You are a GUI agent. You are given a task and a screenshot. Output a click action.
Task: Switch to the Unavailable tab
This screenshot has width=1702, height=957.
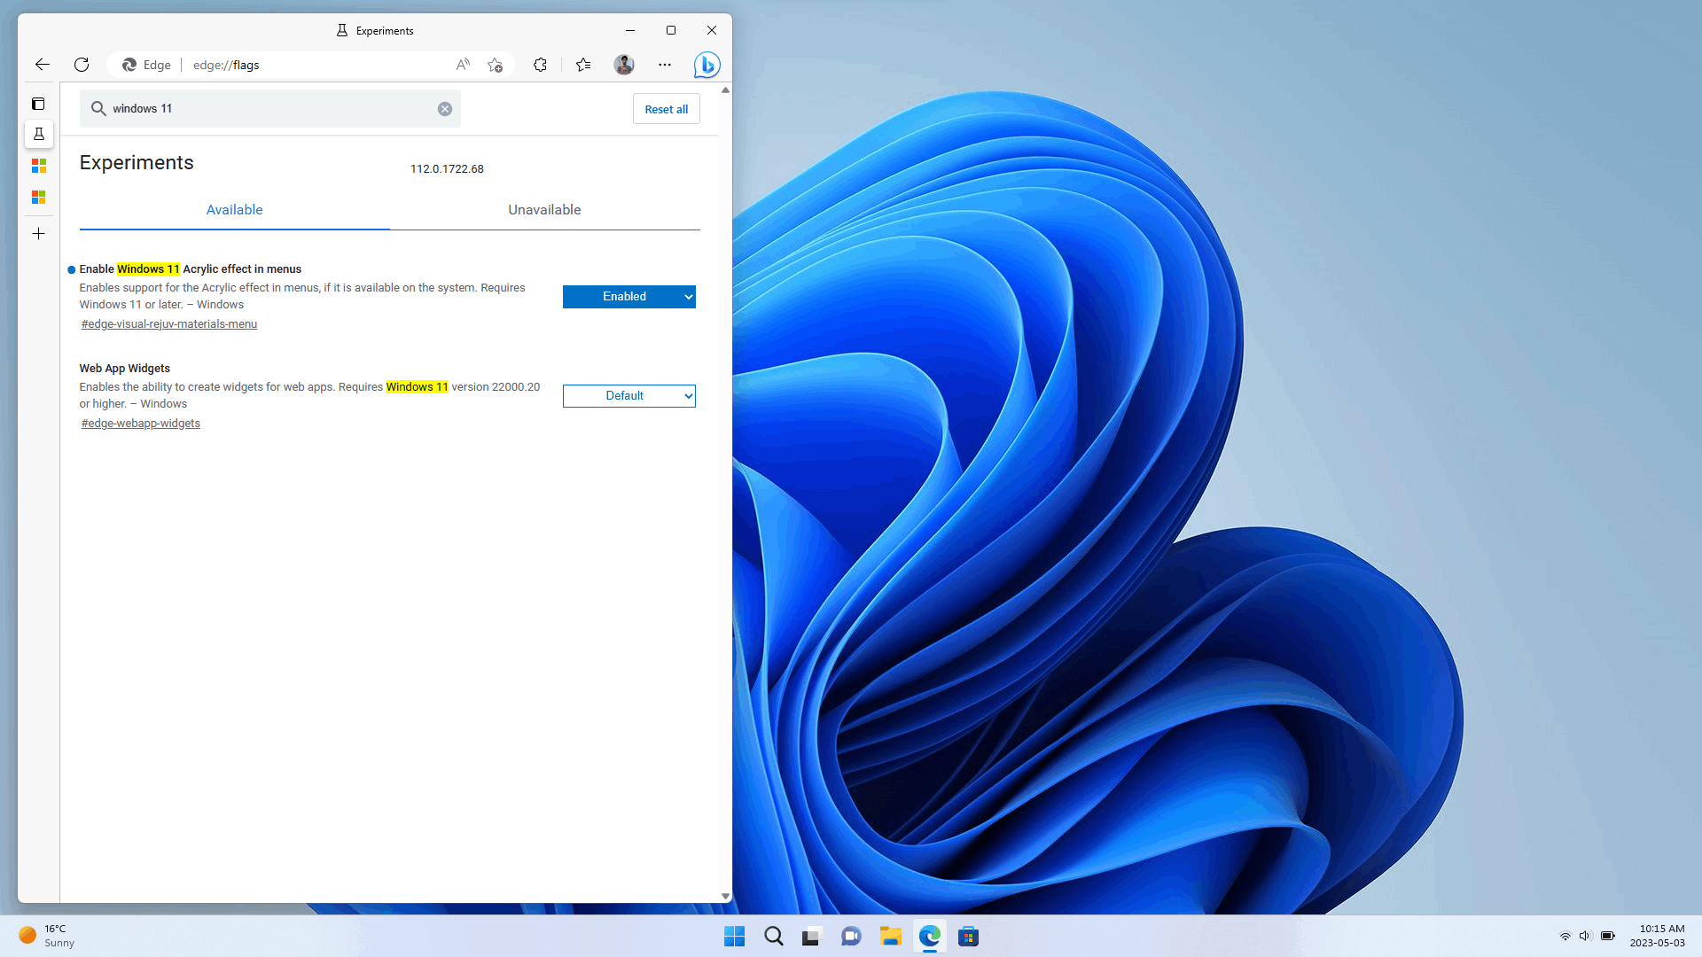click(544, 210)
